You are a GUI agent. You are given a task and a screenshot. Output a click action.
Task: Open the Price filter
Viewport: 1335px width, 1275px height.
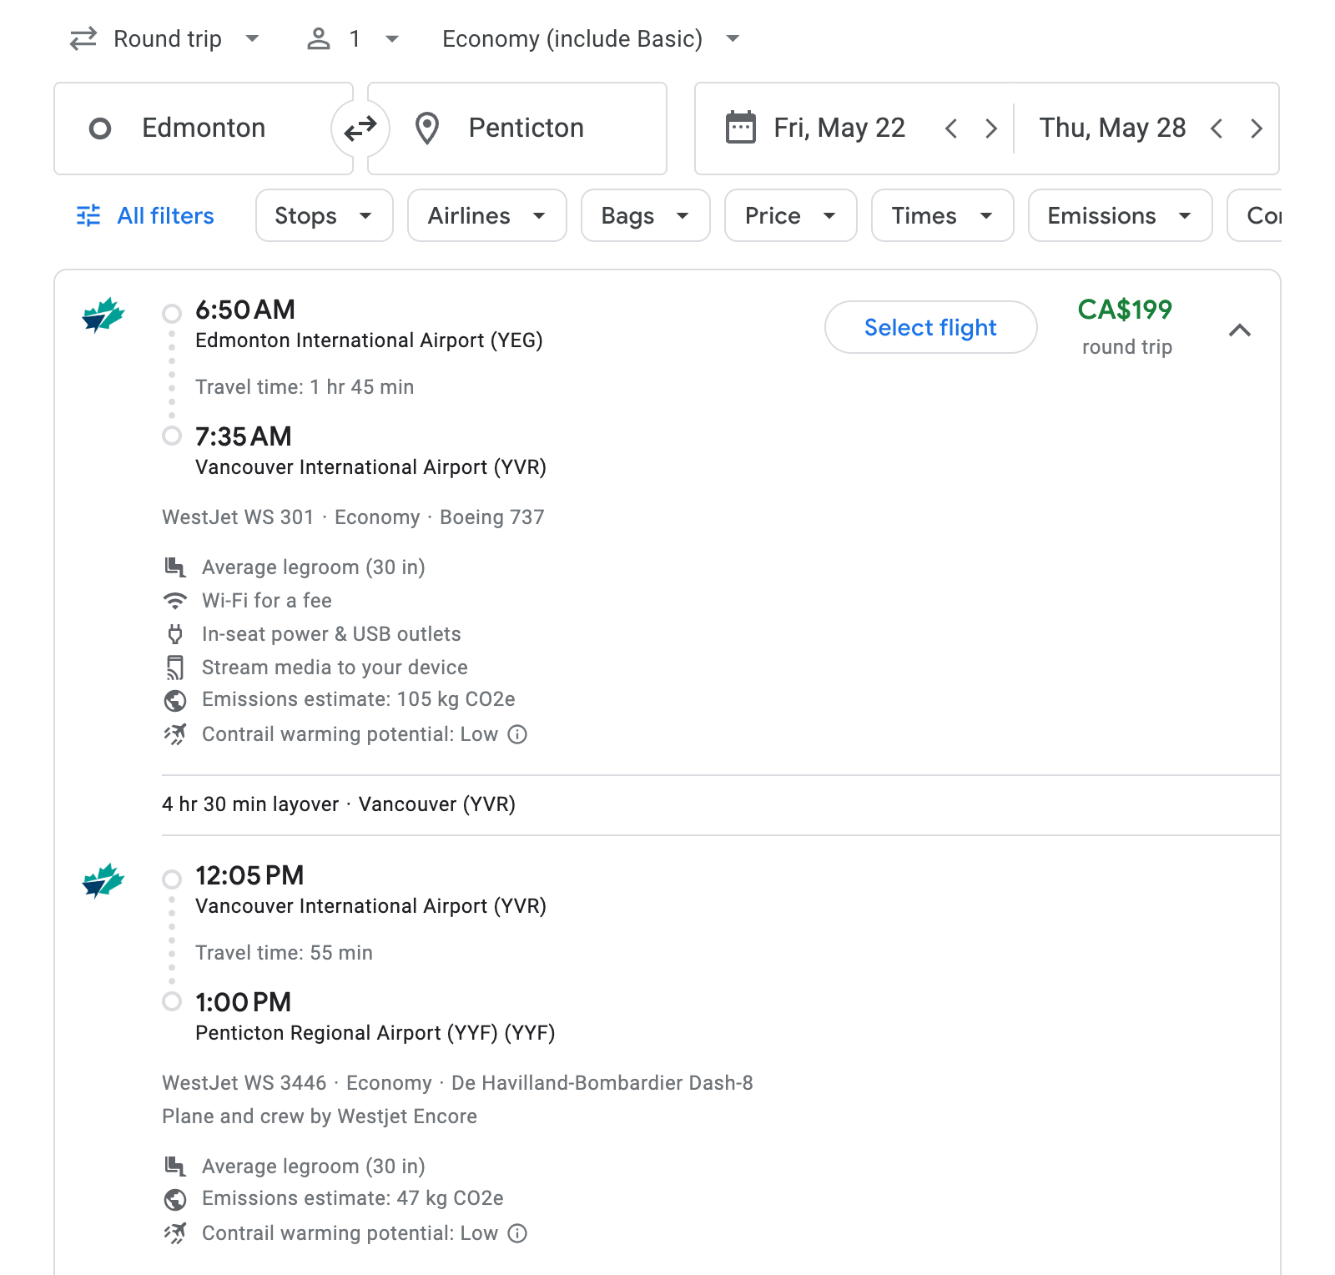point(790,216)
